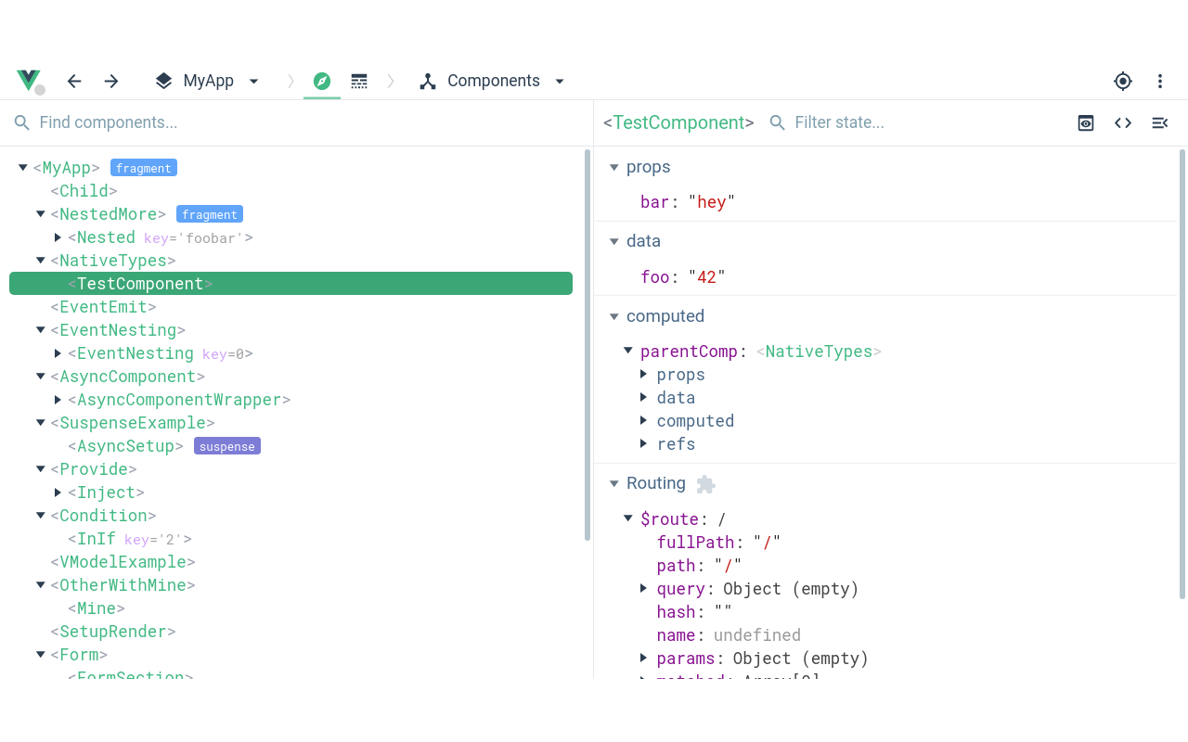Focus the Find components search field
The width and height of the screenshot is (1188, 742).
click(297, 122)
